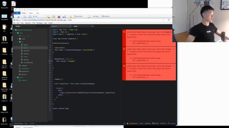Switch to the Share tab in File Explorer
The image size is (229, 128).
31,13
